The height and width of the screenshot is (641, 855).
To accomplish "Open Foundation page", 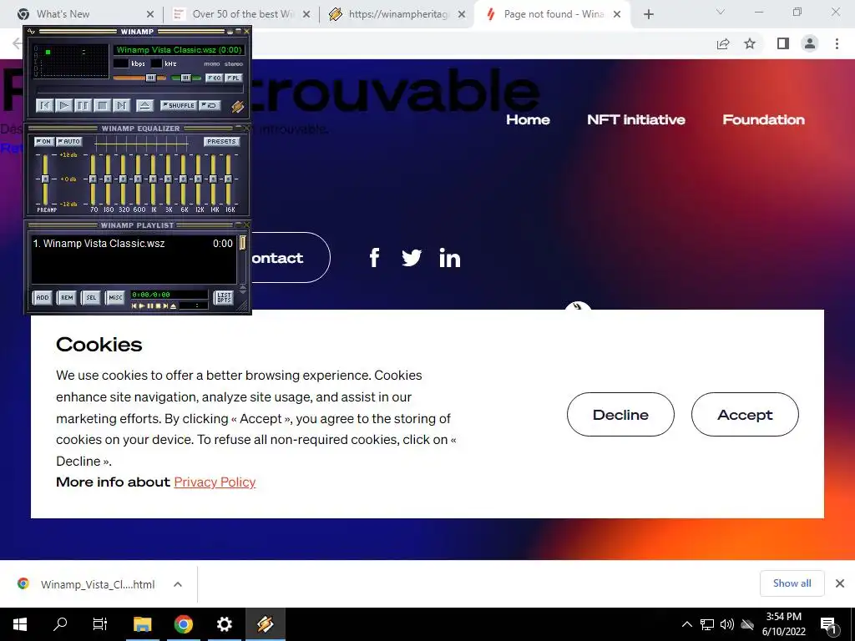I will tap(763, 120).
